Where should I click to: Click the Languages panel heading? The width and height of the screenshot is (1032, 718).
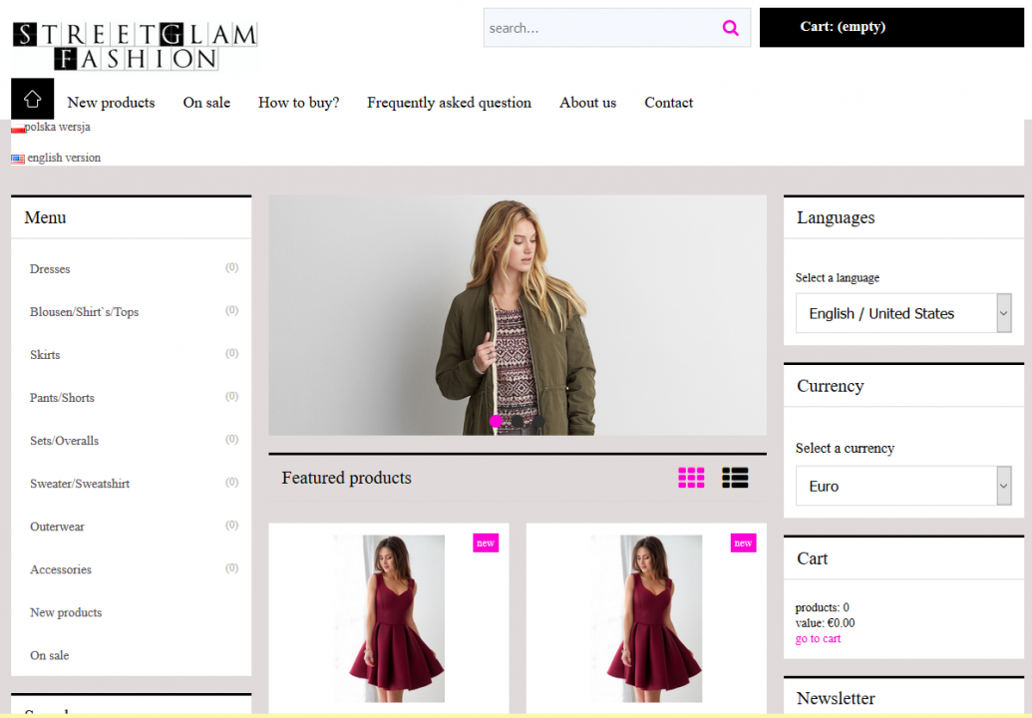coord(836,217)
